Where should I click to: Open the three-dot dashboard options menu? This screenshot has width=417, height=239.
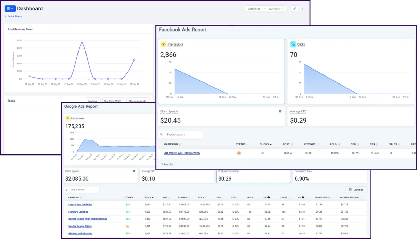point(303,9)
